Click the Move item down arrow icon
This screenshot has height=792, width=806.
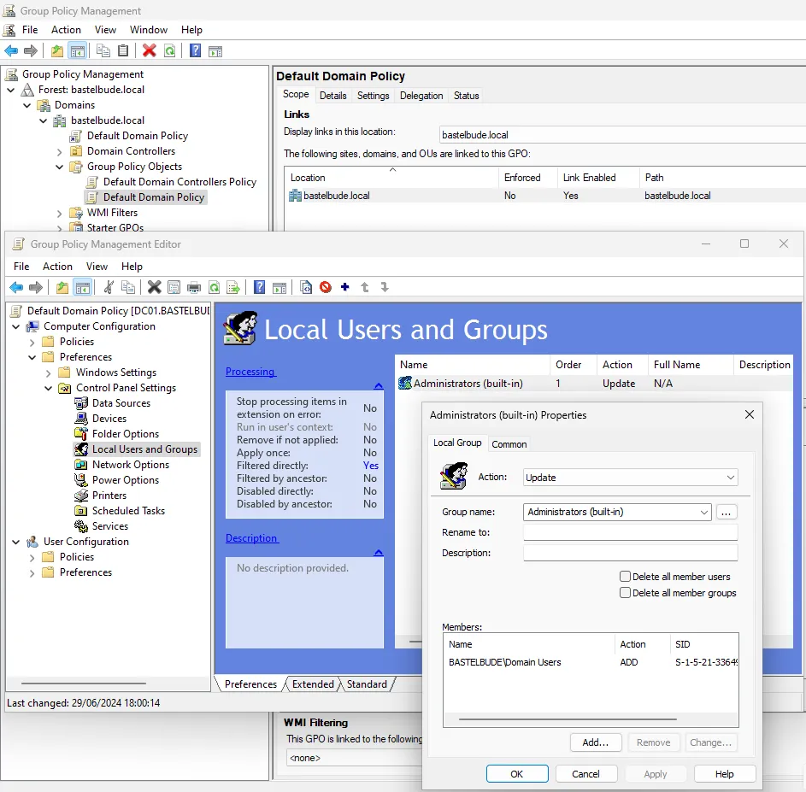[x=385, y=288]
